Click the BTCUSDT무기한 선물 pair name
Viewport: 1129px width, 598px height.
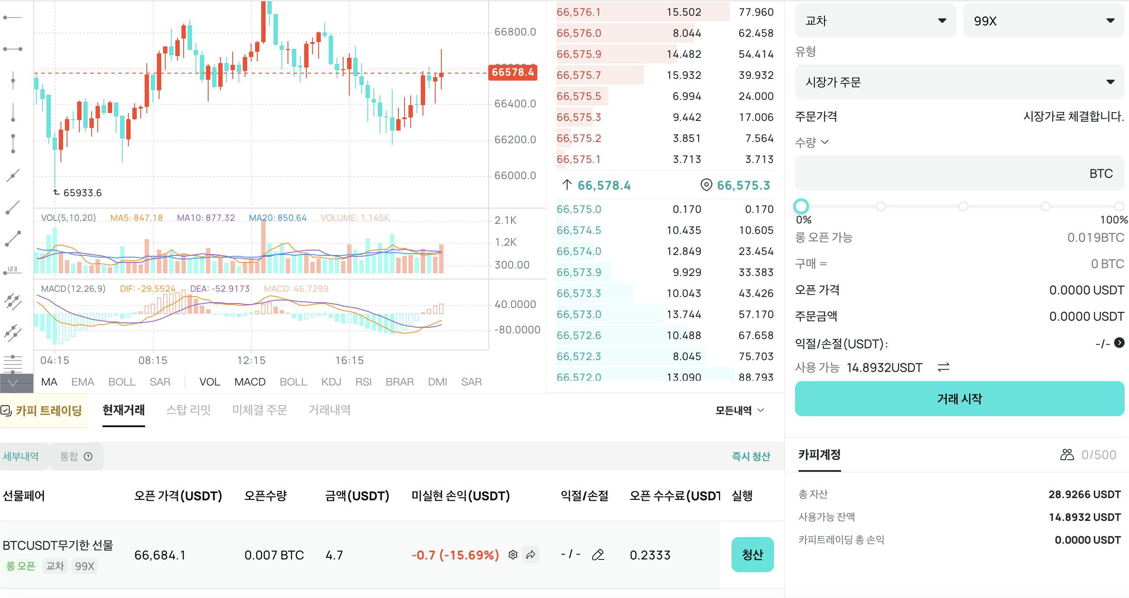(x=58, y=545)
